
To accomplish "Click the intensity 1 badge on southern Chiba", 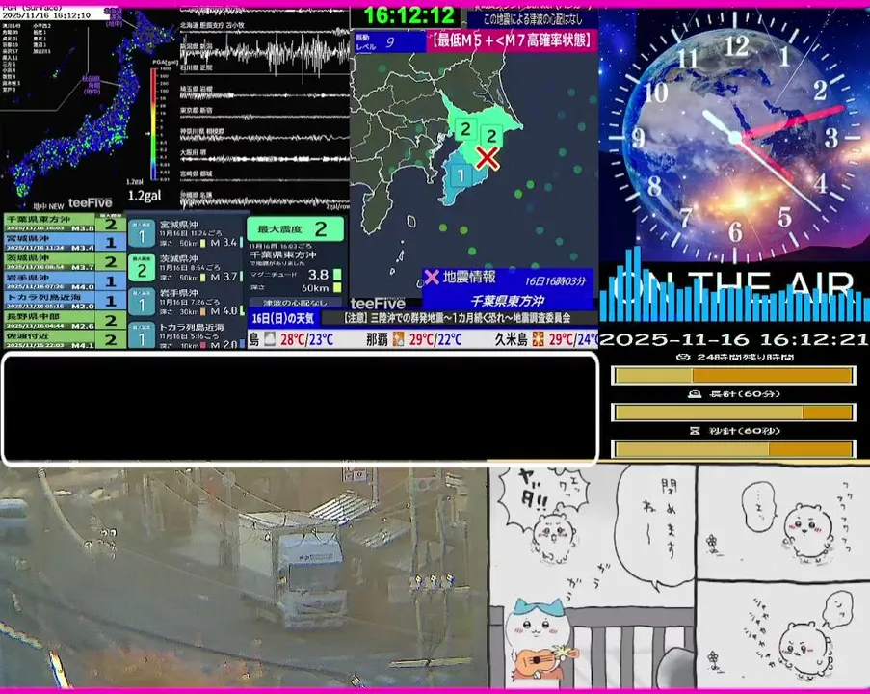I will click(461, 175).
